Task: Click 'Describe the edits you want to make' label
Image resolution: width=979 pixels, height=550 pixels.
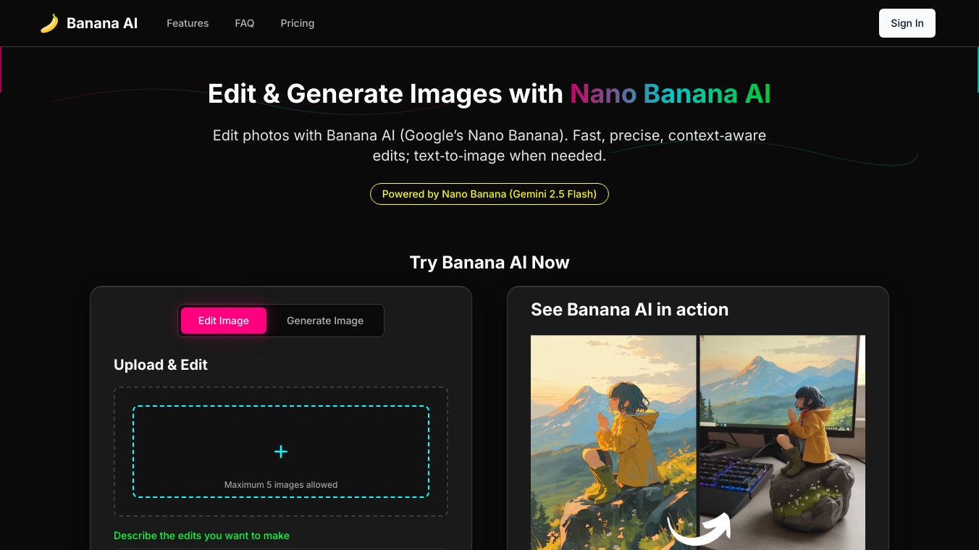Action: tap(201, 536)
